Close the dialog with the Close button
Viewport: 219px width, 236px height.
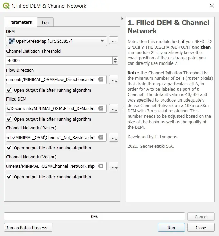(201, 228)
